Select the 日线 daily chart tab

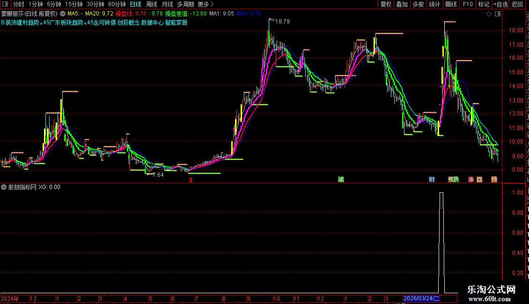[x=136, y=4]
